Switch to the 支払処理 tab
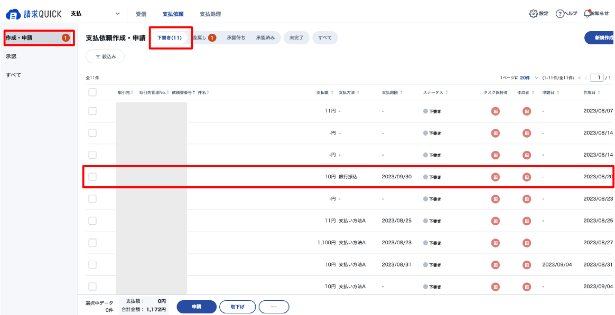 point(210,14)
